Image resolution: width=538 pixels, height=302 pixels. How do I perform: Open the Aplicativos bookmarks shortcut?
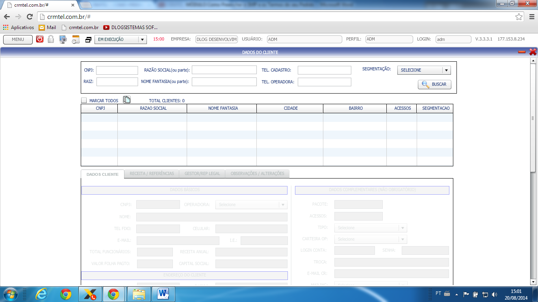tap(19, 28)
